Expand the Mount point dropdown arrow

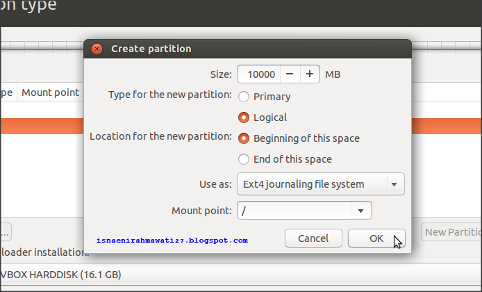pos(360,210)
